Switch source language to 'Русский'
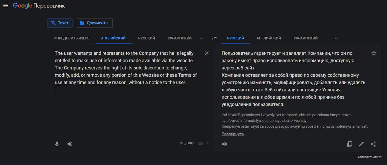 [x=147, y=38]
